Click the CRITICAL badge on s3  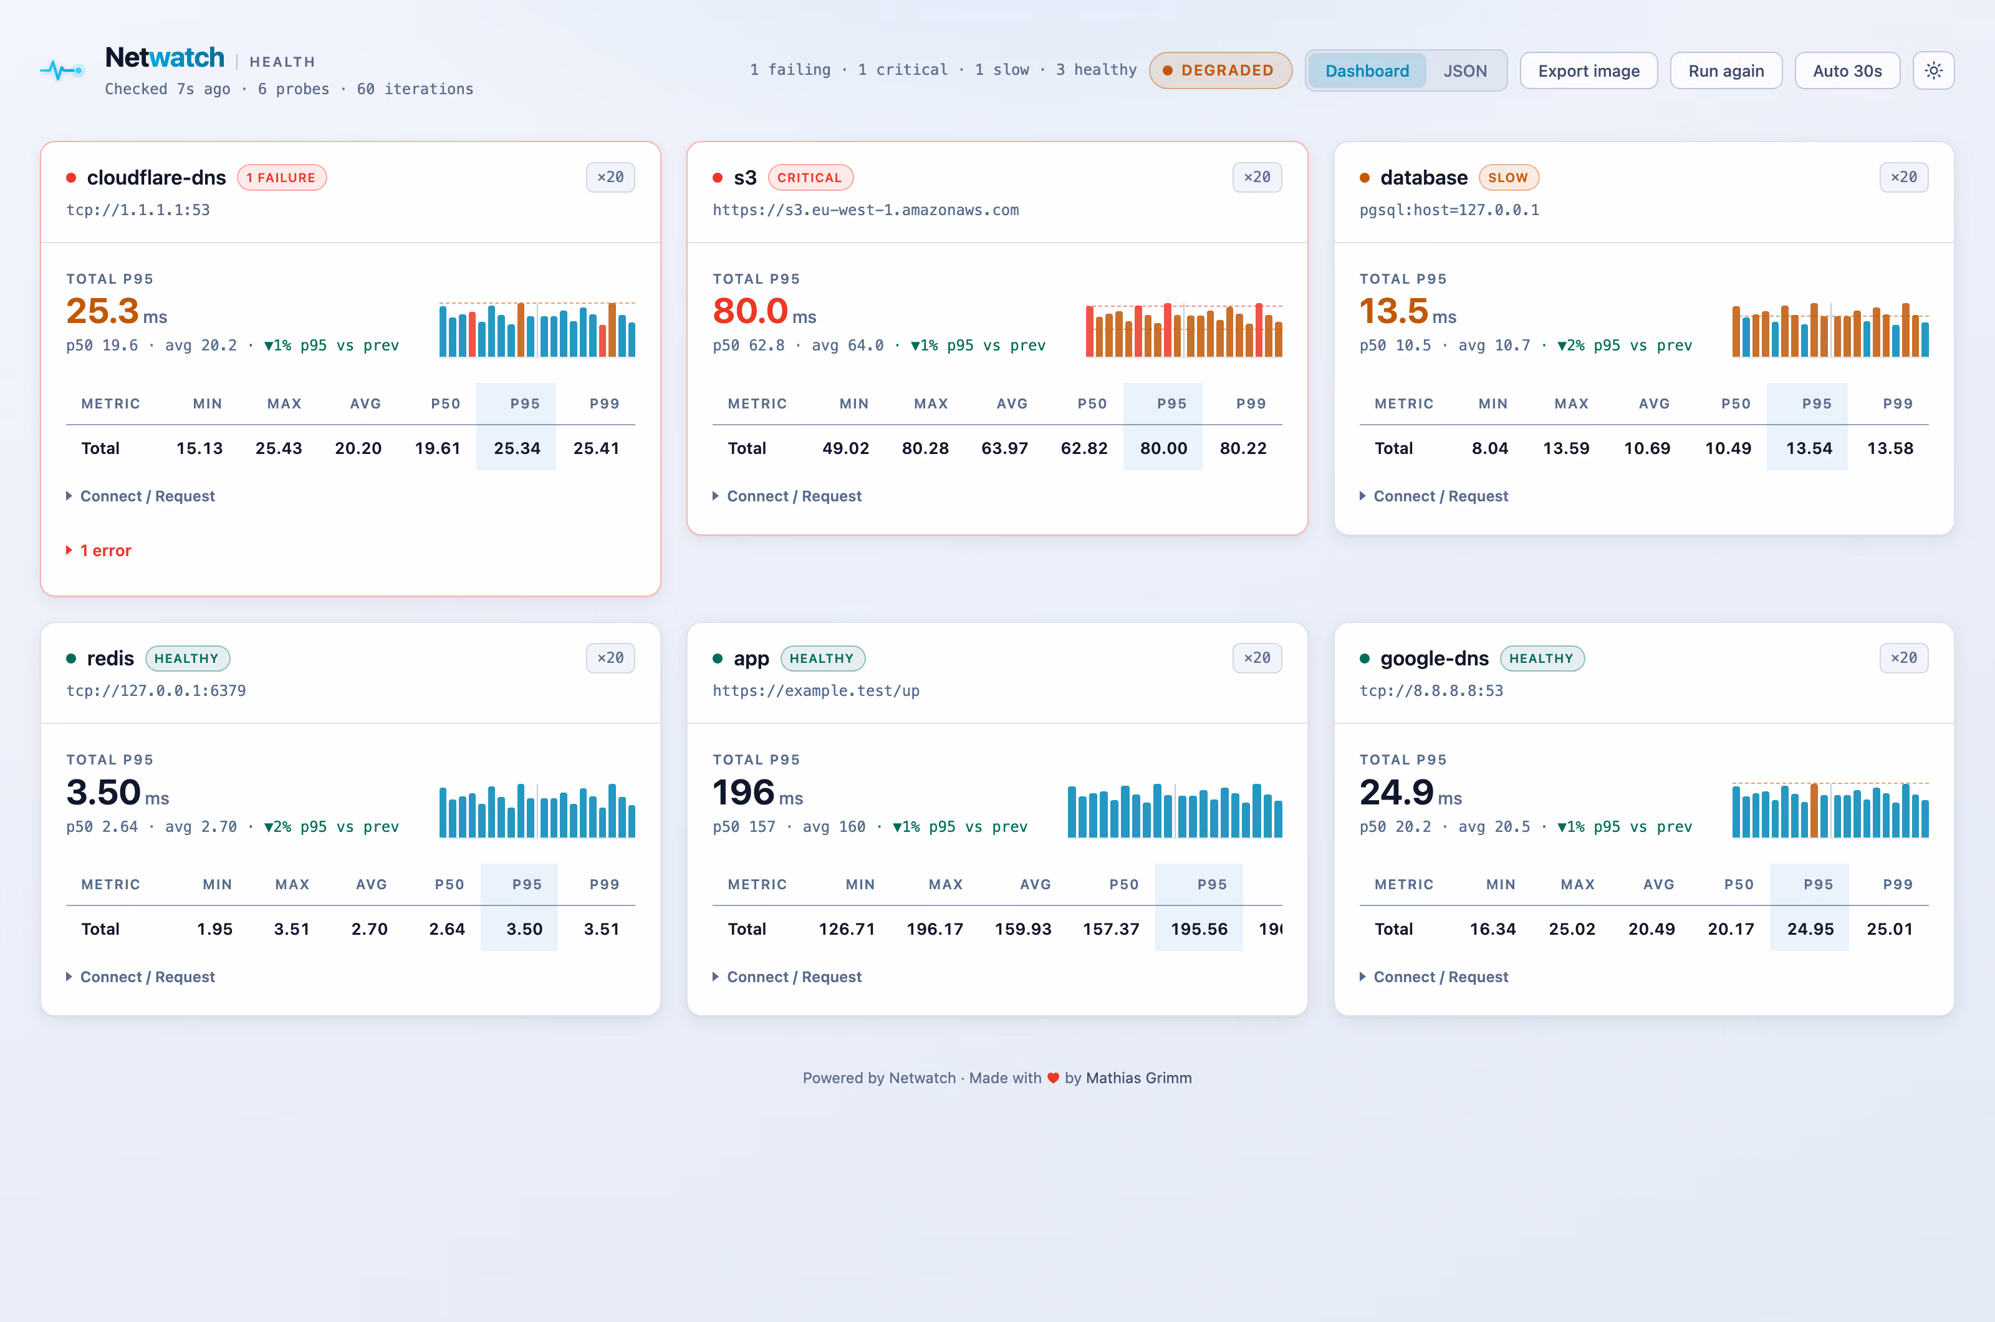pos(810,178)
